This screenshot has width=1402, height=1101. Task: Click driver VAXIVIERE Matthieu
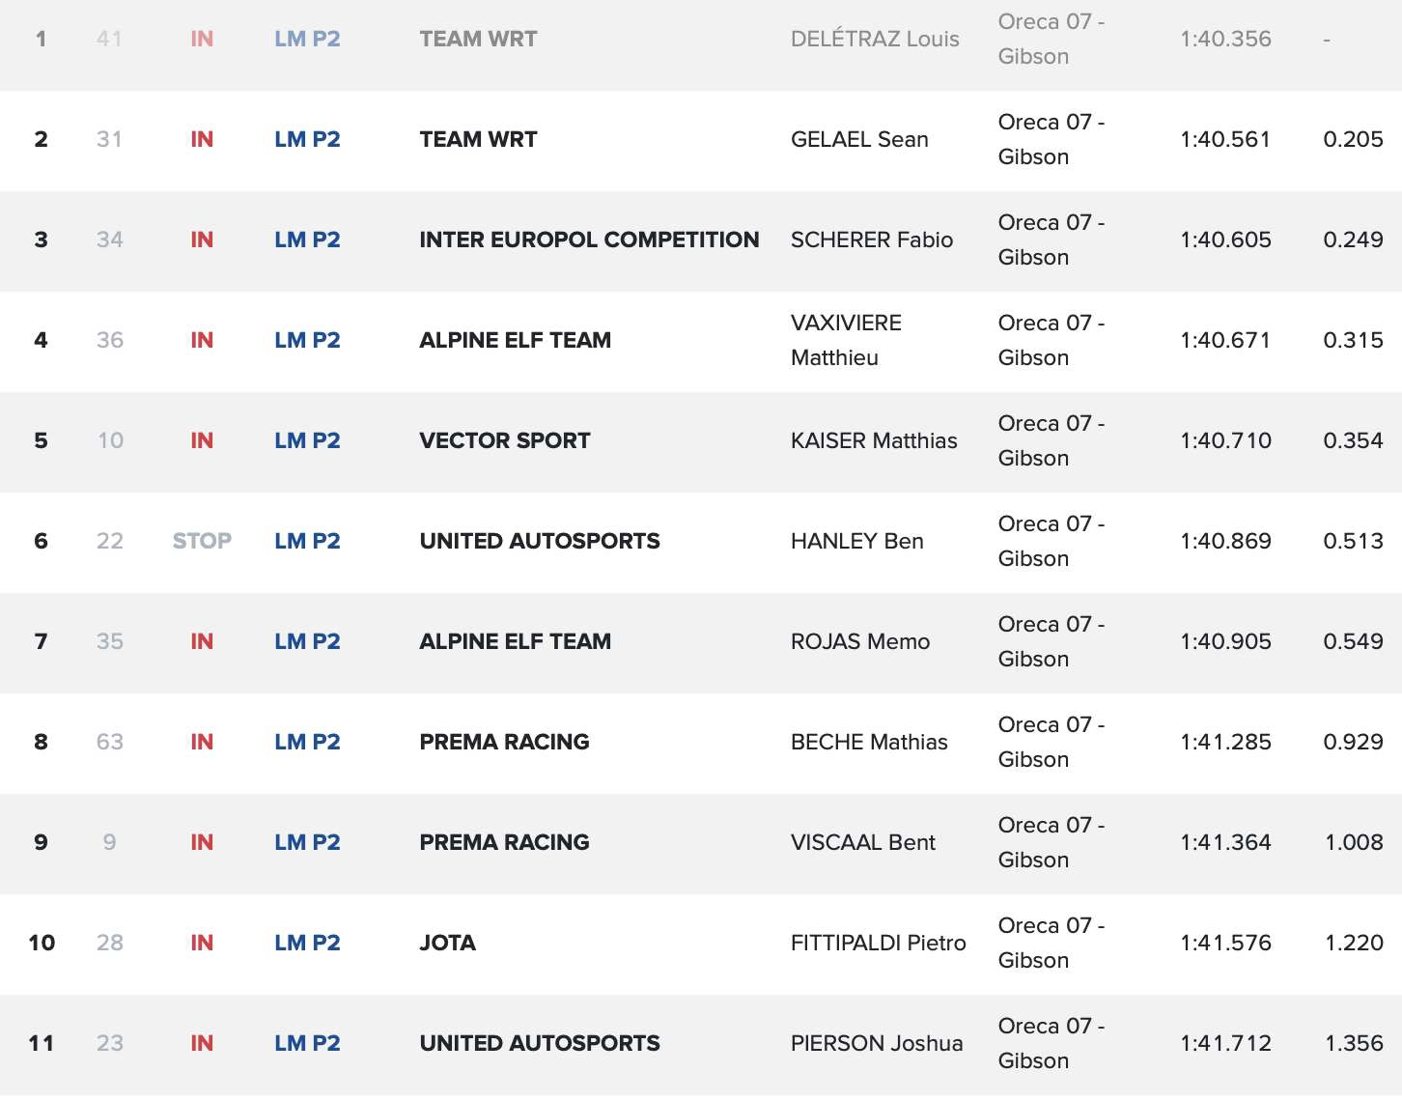tap(846, 340)
